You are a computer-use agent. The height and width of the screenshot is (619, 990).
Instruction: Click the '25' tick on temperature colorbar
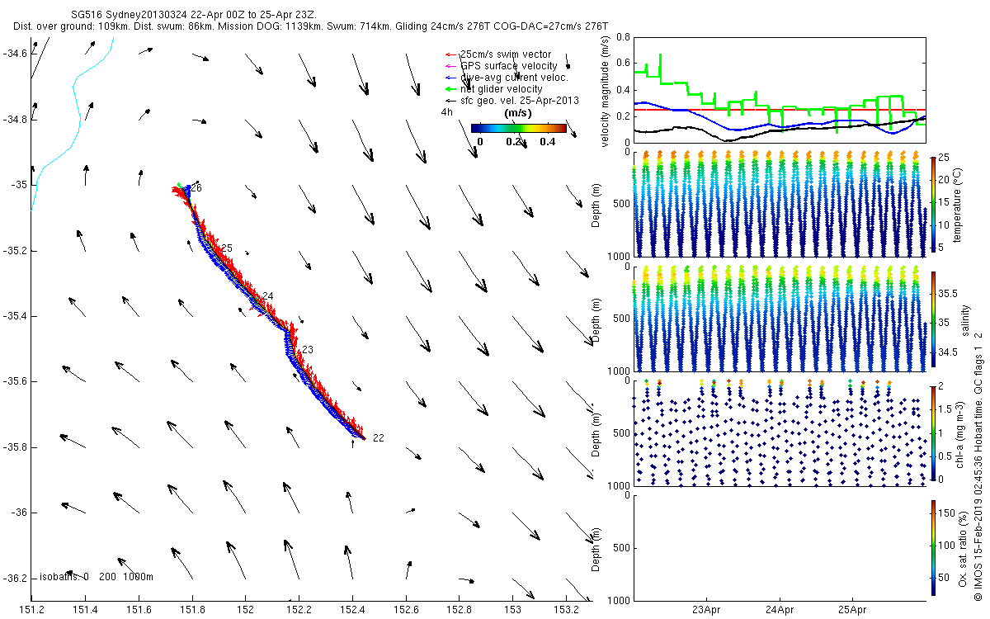tap(943, 157)
